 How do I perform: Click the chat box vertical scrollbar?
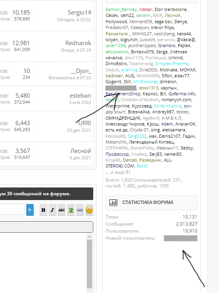89,264
